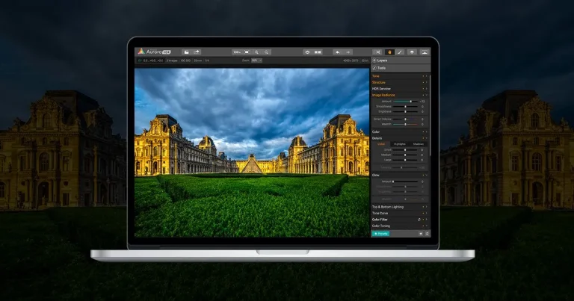
Task: Toggle the before/after compare view
Action: click(318, 52)
